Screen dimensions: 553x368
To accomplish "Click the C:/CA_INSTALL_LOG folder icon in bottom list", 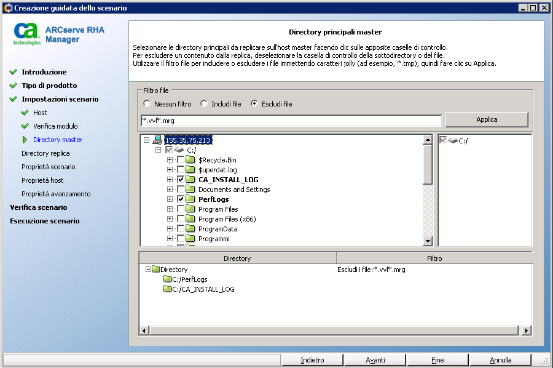I will point(167,289).
